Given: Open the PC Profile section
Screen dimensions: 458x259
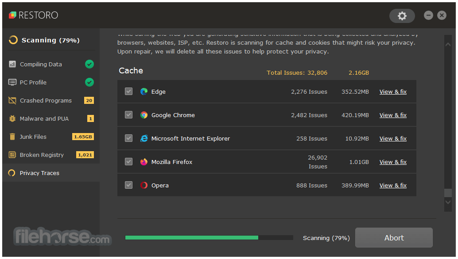Looking at the screenshot, I should coord(51,82).
